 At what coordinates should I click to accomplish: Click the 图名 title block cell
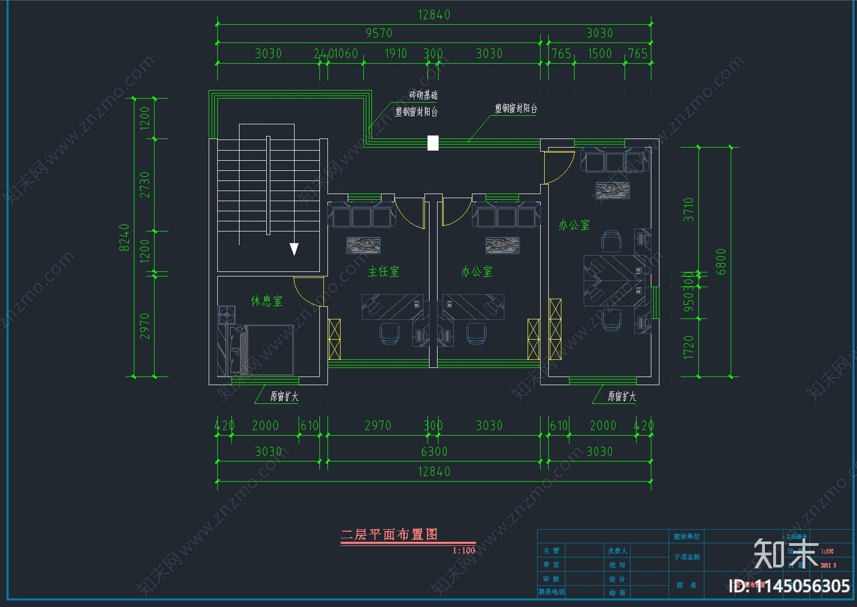point(687,585)
